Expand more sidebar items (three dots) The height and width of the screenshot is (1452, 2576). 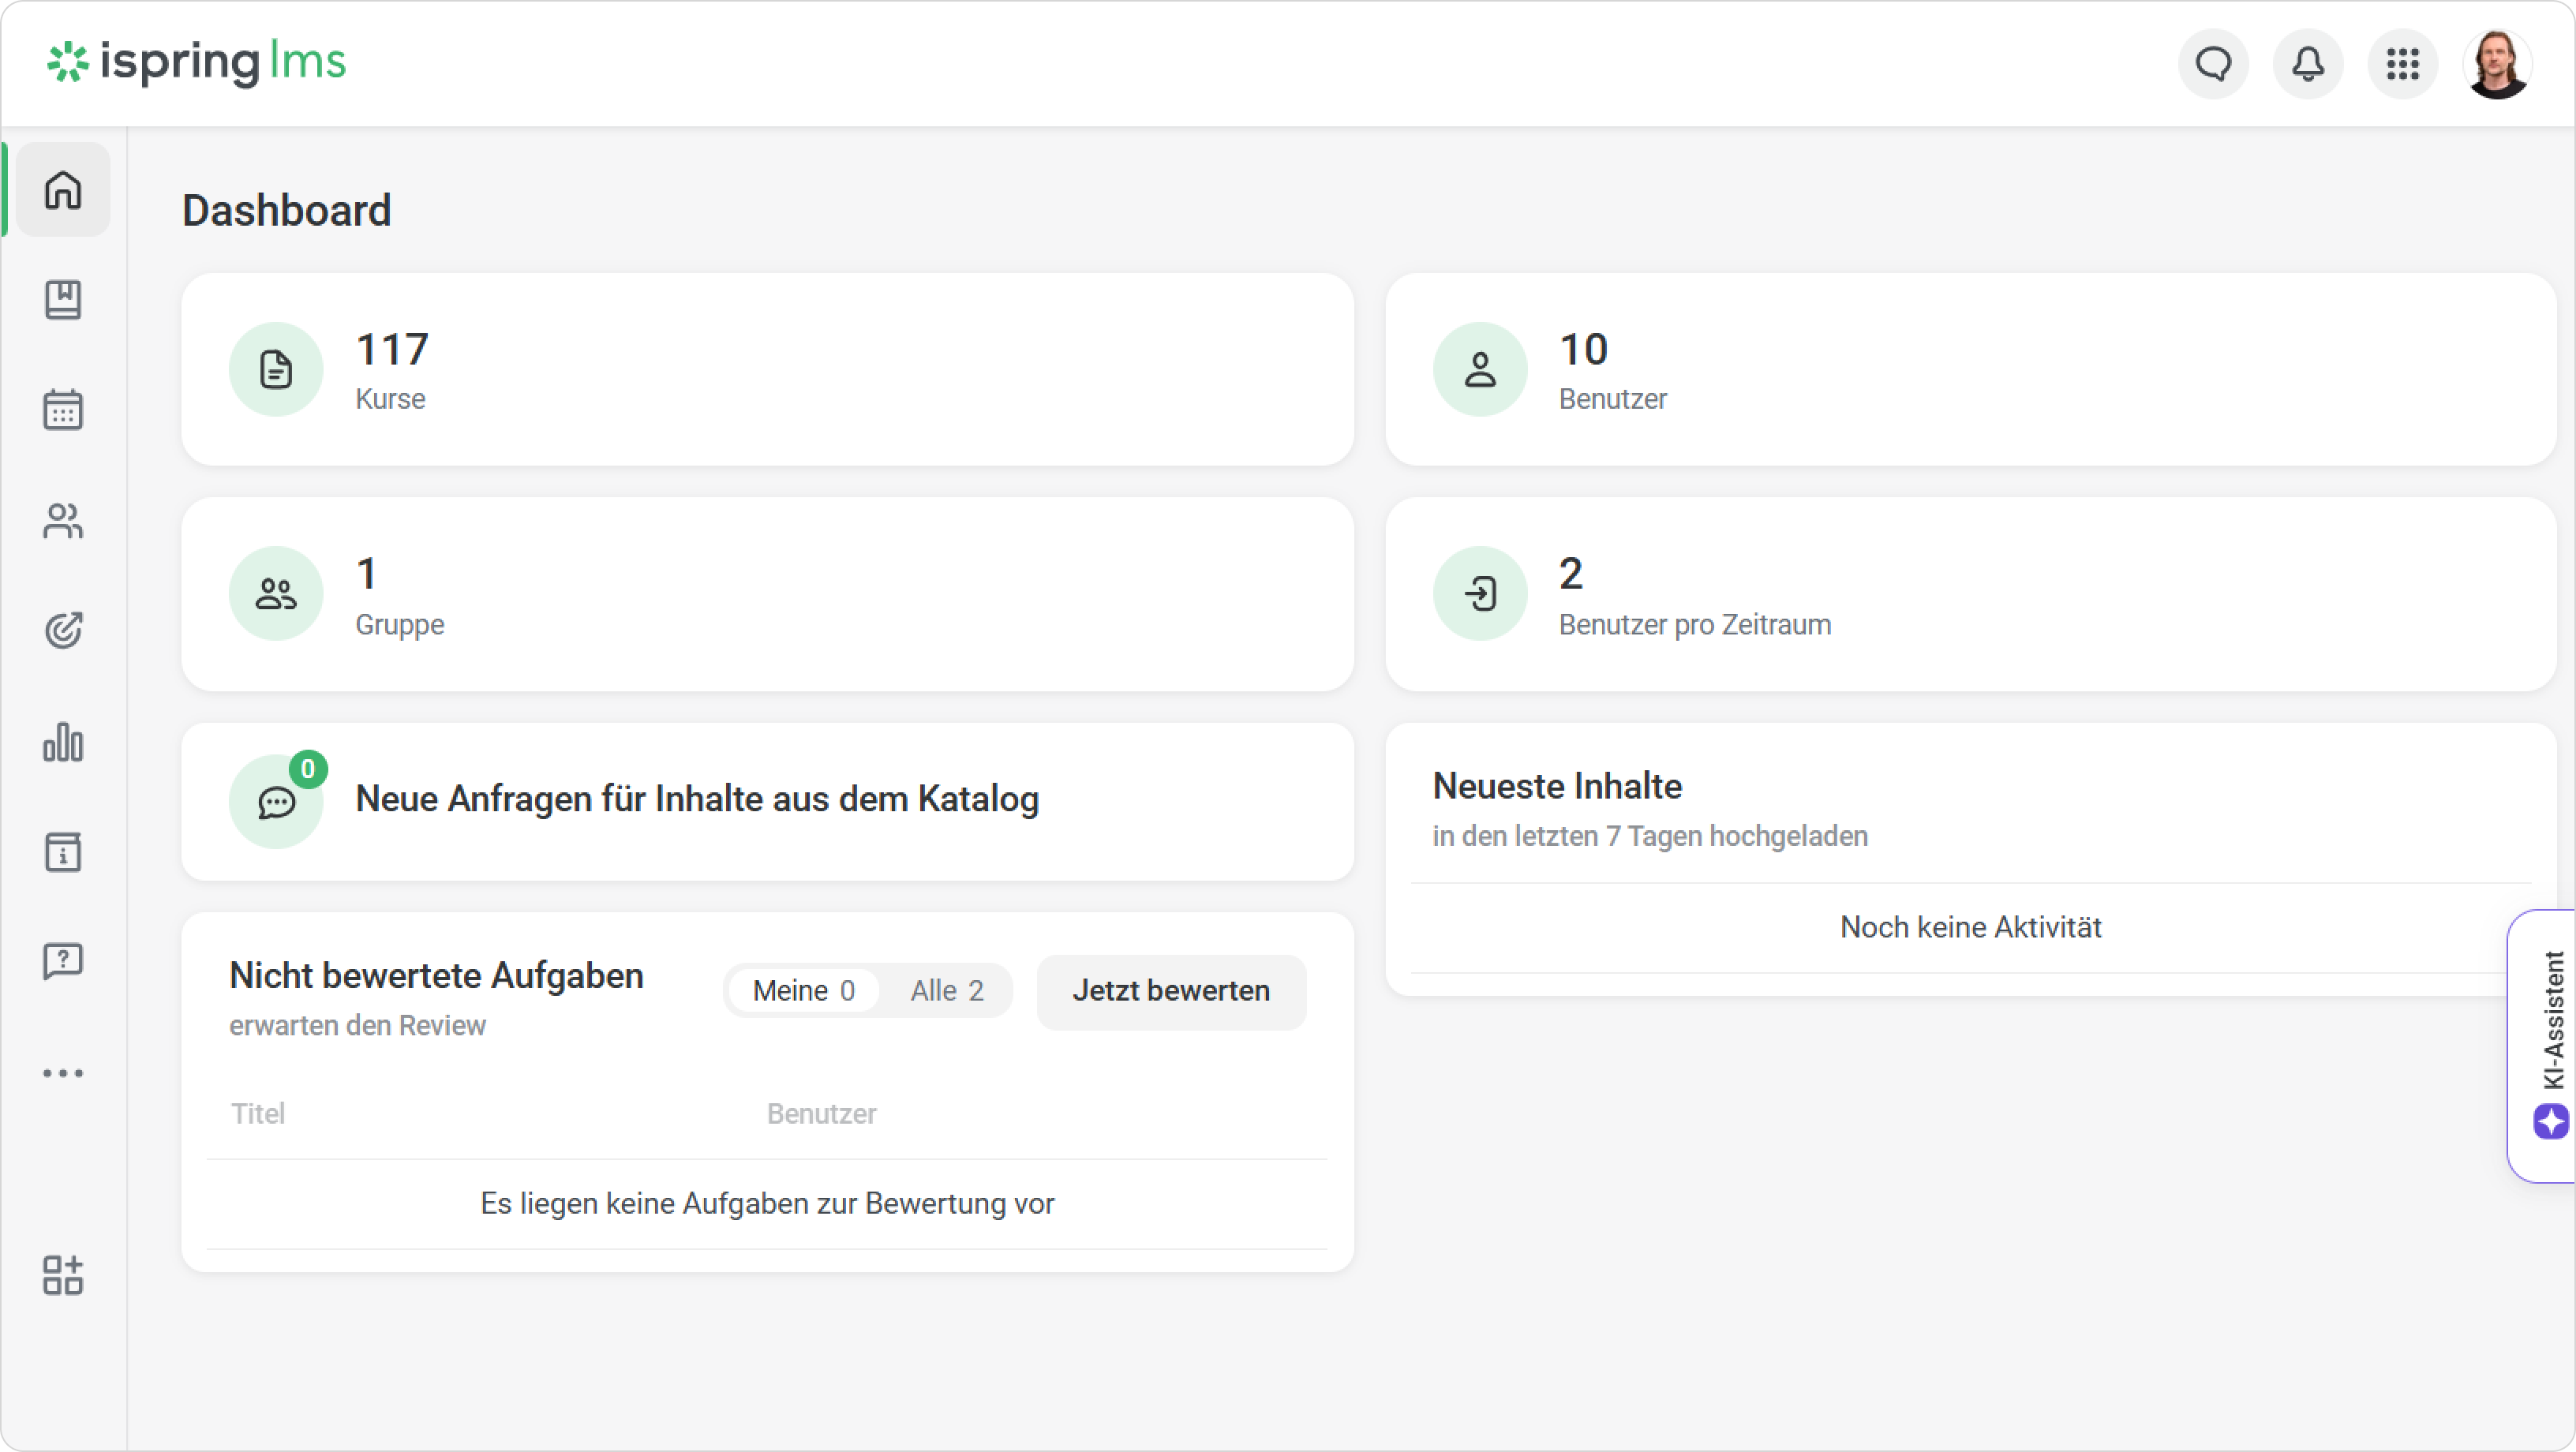point(63,1073)
